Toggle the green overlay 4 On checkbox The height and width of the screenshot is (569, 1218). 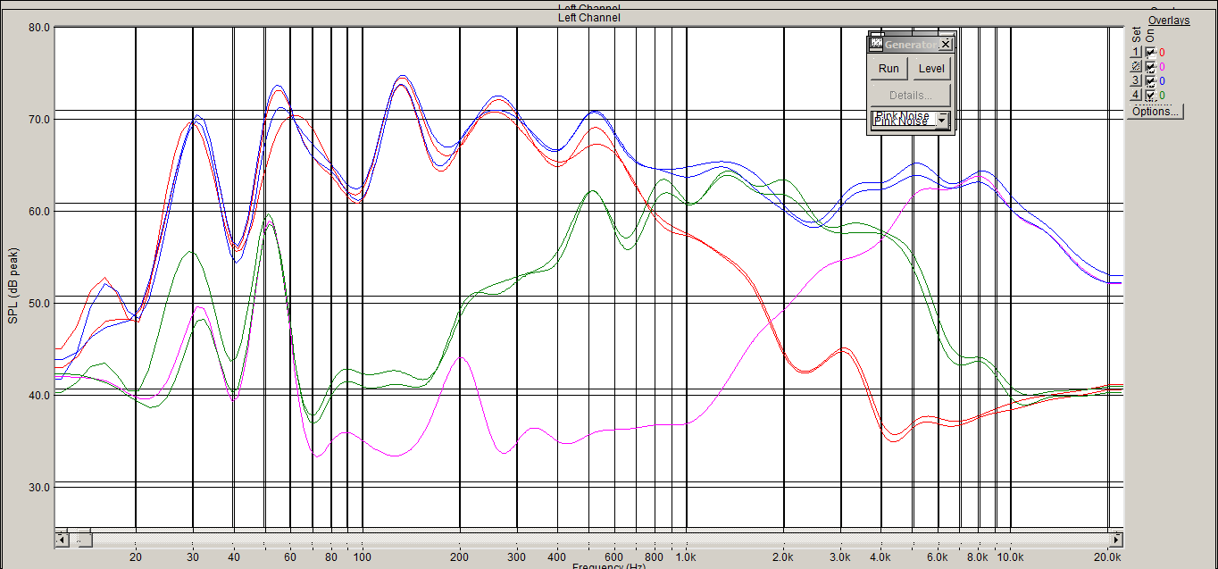pyautogui.click(x=1150, y=96)
